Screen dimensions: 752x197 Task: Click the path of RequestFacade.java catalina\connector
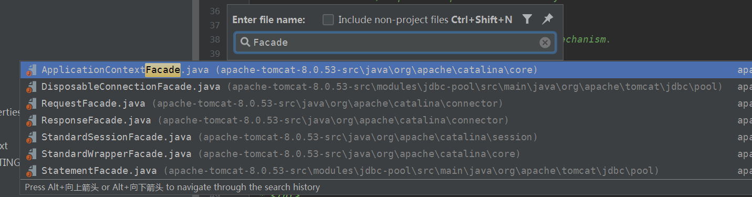[x=328, y=103]
